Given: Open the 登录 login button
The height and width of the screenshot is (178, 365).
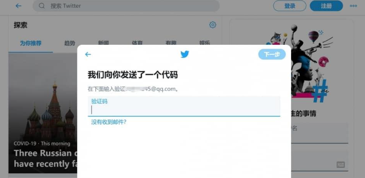Looking at the screenshot, I should point(290,6).
